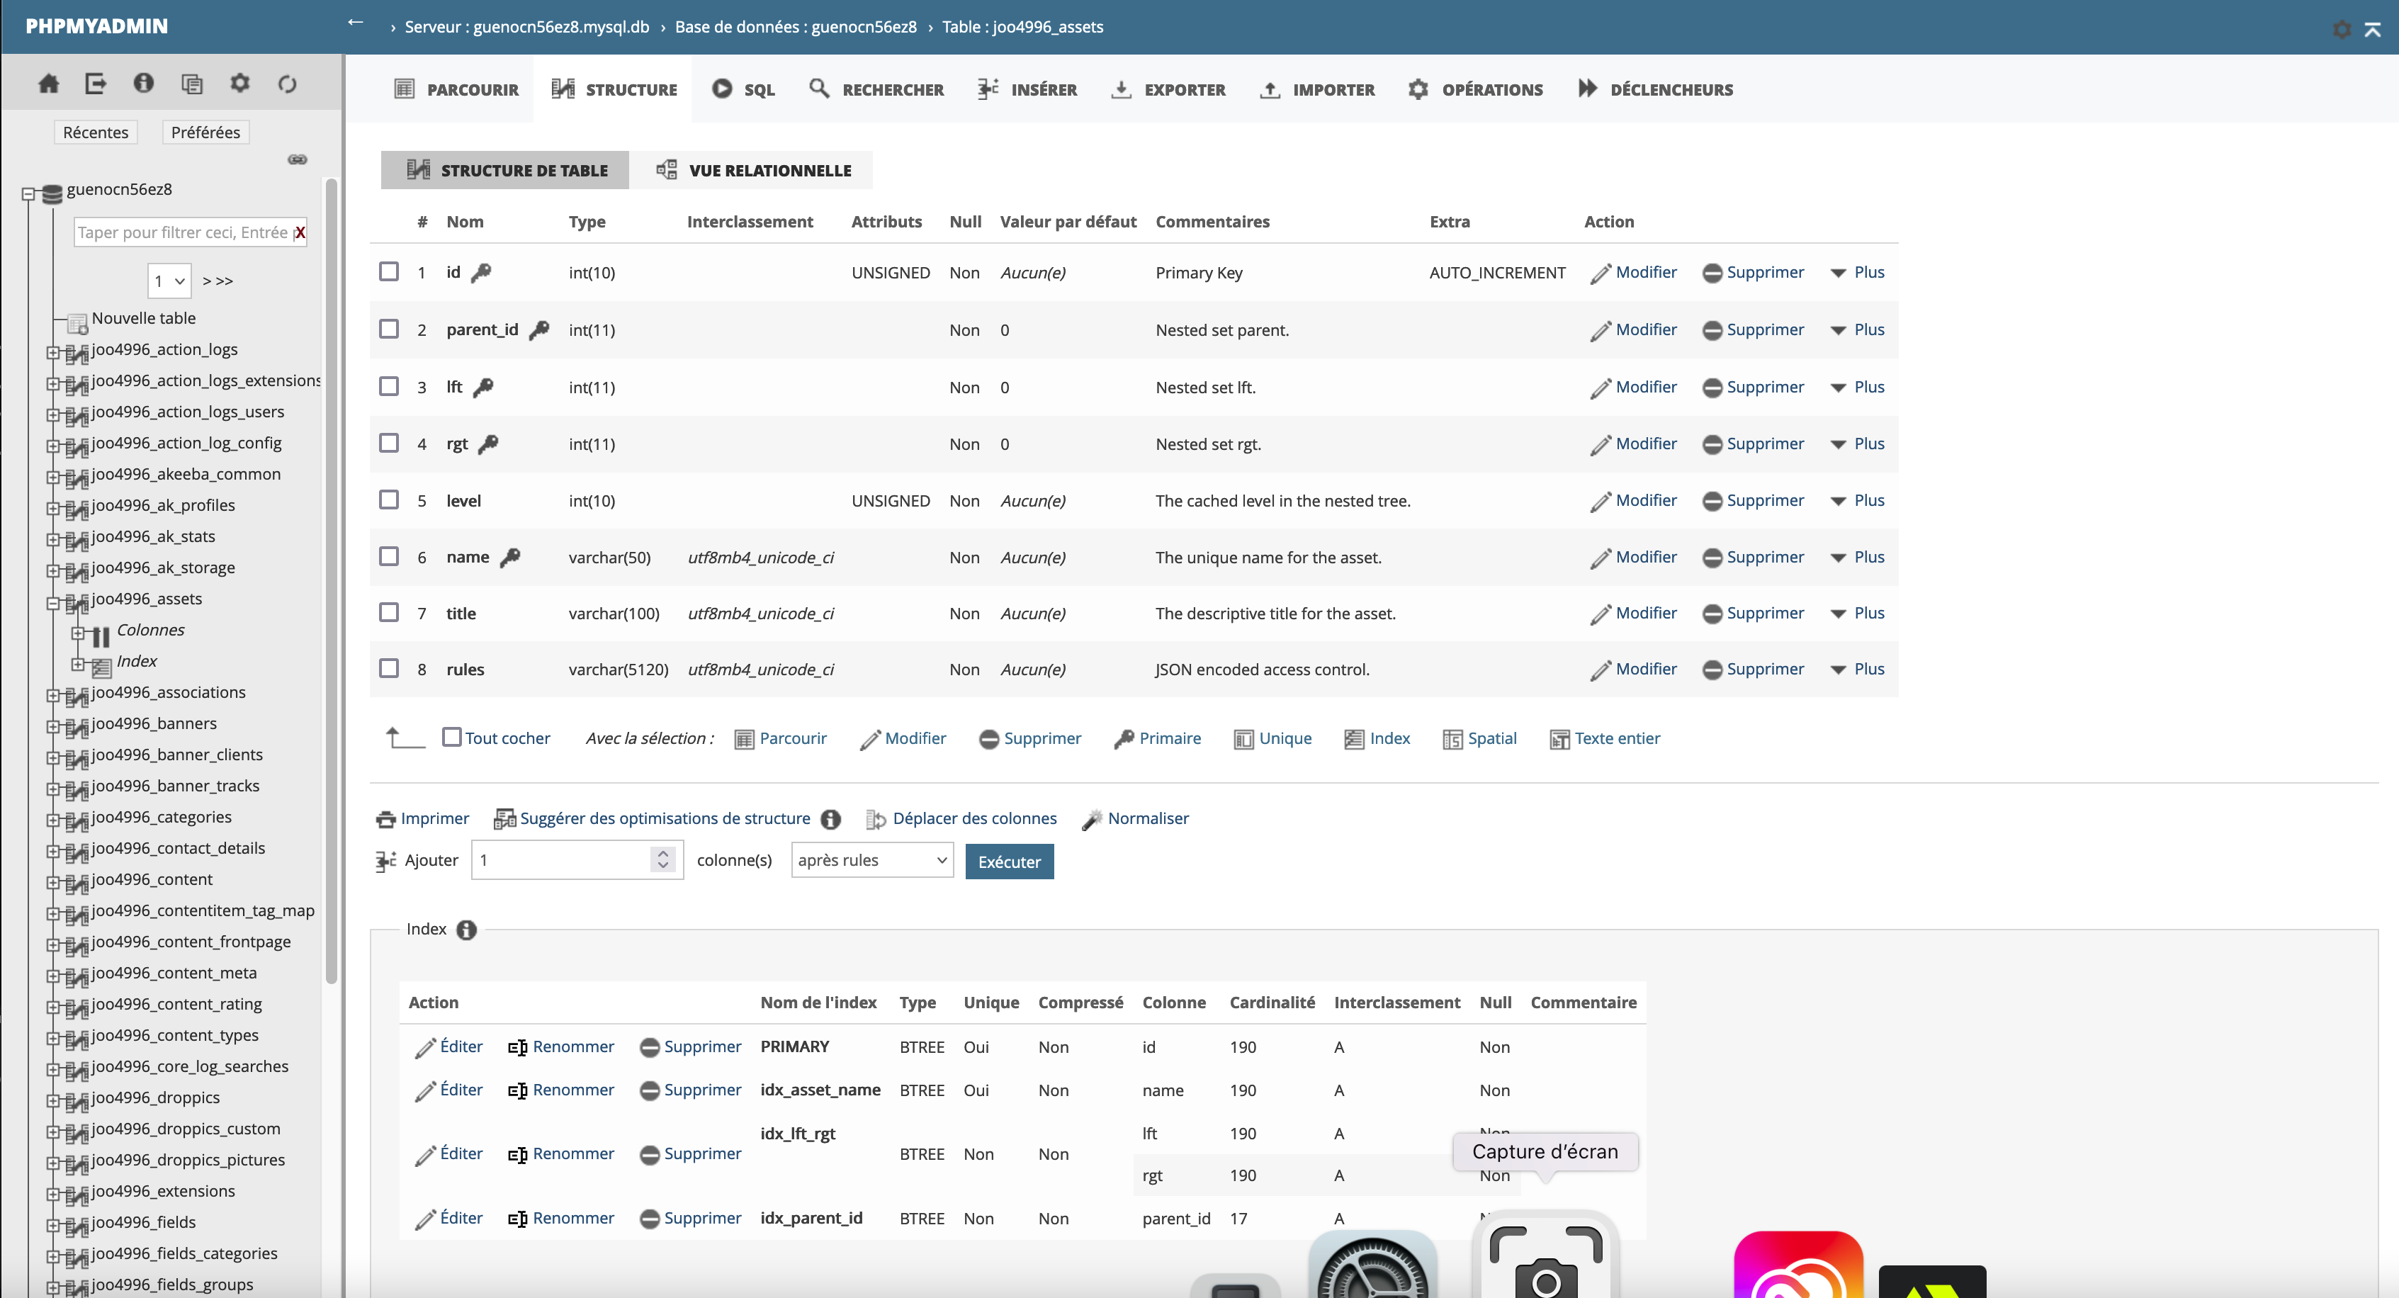Click the pencil Modifier icon for rules column
This screenshot has height=1298, width=2399.
click(1600, 670)
